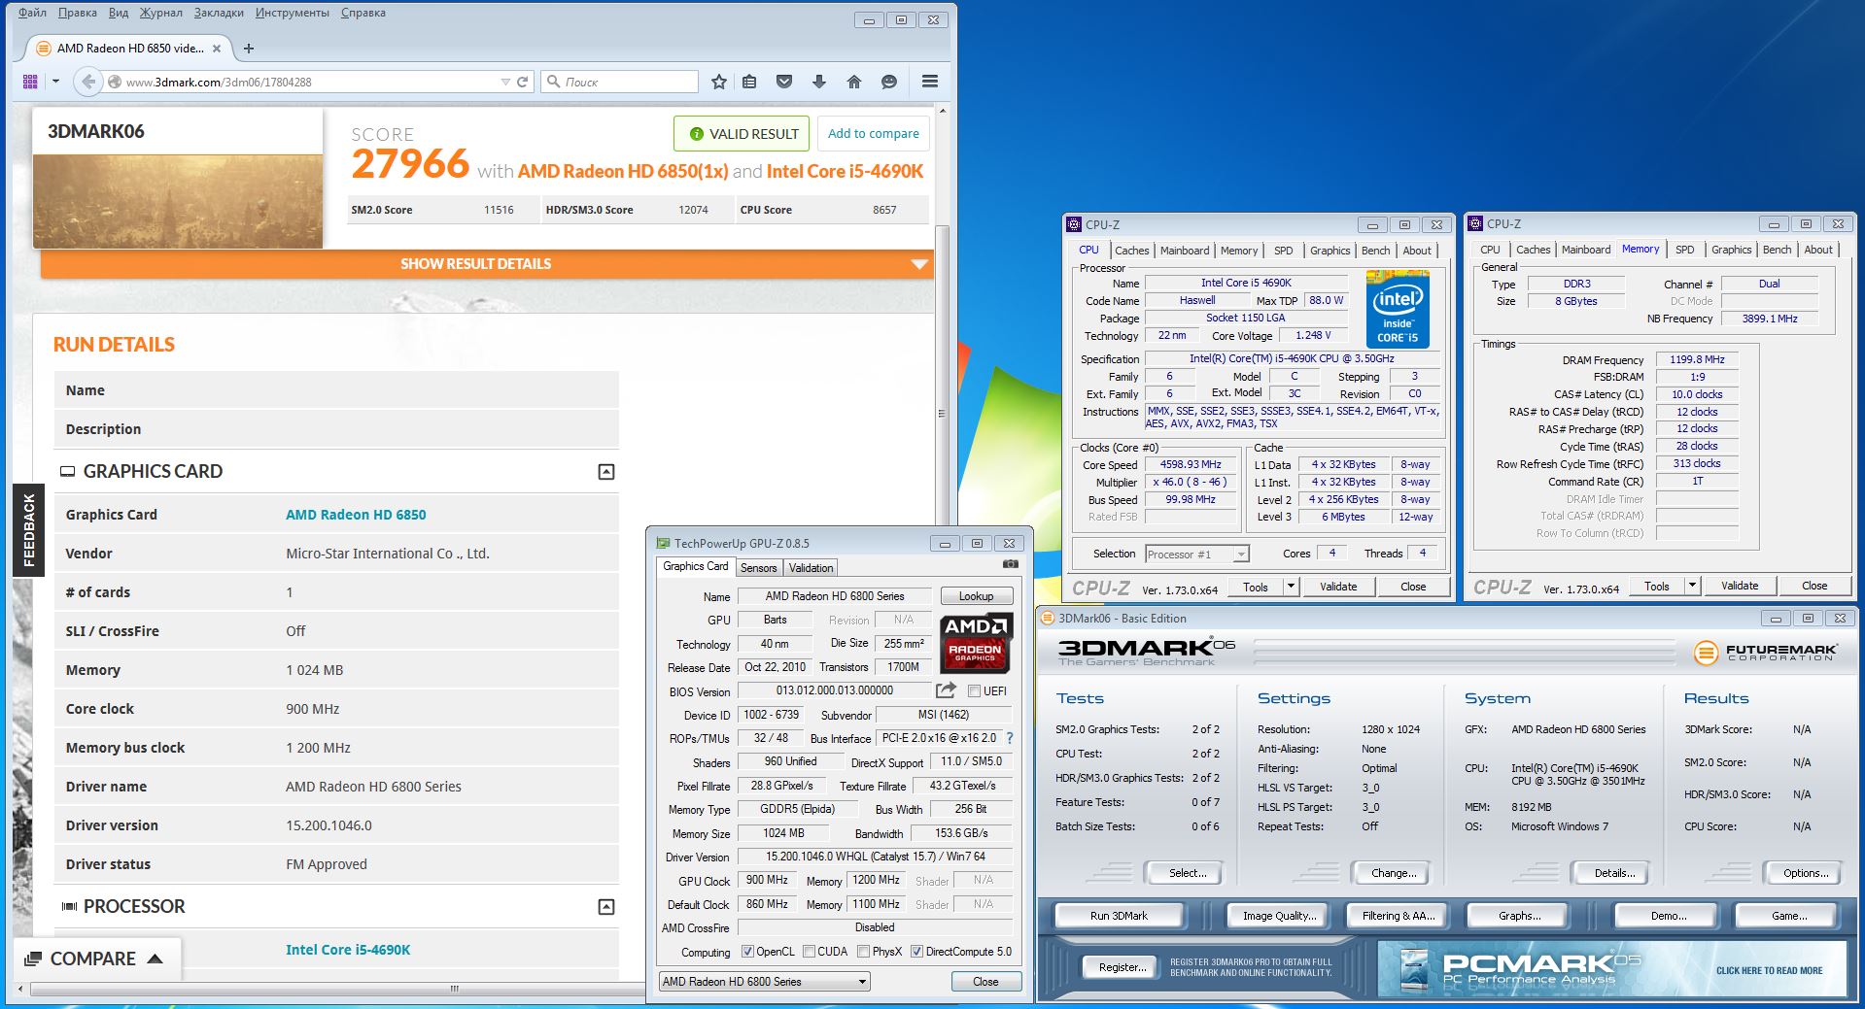
Task: Switch to Validation tab in GPU-Z
Action: [x=811, y=568]
